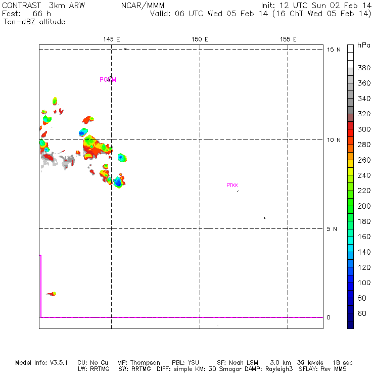Pick the darkest navy segment at colorbar bottom
374x374 pixels.
click(350, 325)
